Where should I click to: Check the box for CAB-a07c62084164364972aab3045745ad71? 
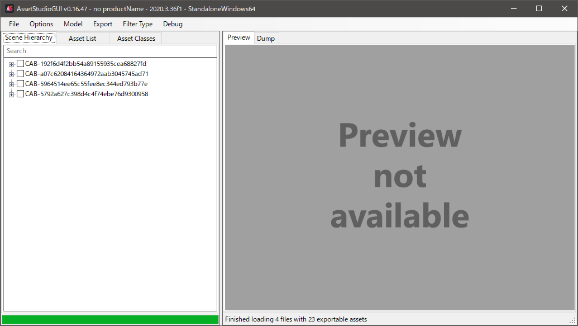[20, 73]
